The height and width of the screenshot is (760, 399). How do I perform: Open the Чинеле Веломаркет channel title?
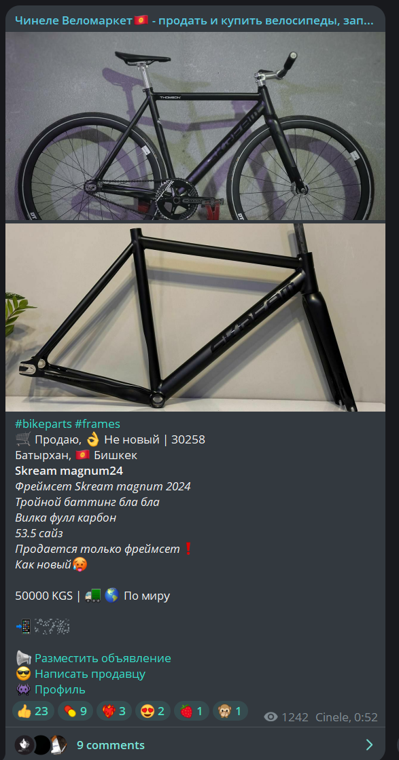pyautogui.click(x=194, y=20)
